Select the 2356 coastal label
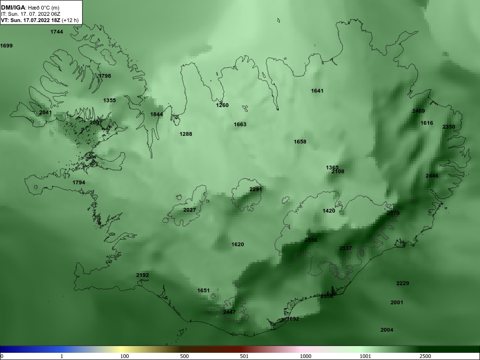The height and width of the screenshot is (360, 480). pos(326,296)
